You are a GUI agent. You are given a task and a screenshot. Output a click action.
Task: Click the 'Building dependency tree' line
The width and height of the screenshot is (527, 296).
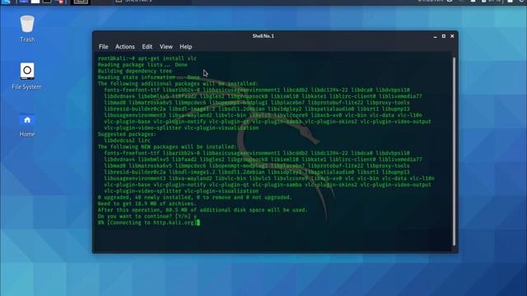[135, 72]
